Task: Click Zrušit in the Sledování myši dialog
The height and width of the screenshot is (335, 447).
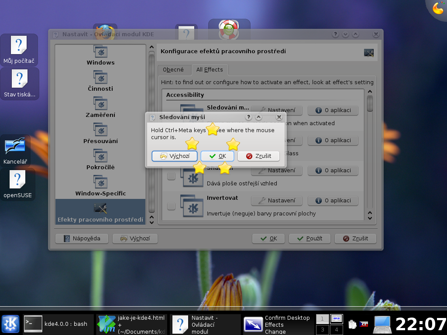Action: (258, 156)
